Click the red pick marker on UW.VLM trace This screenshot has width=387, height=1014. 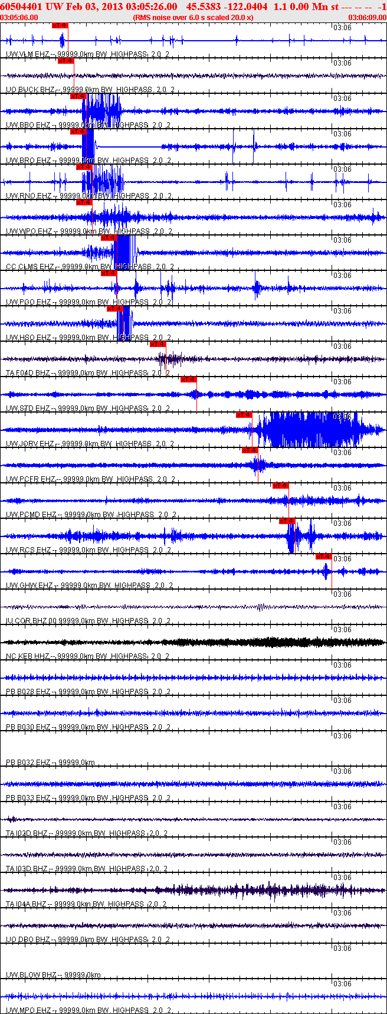(x=60, y=25)
